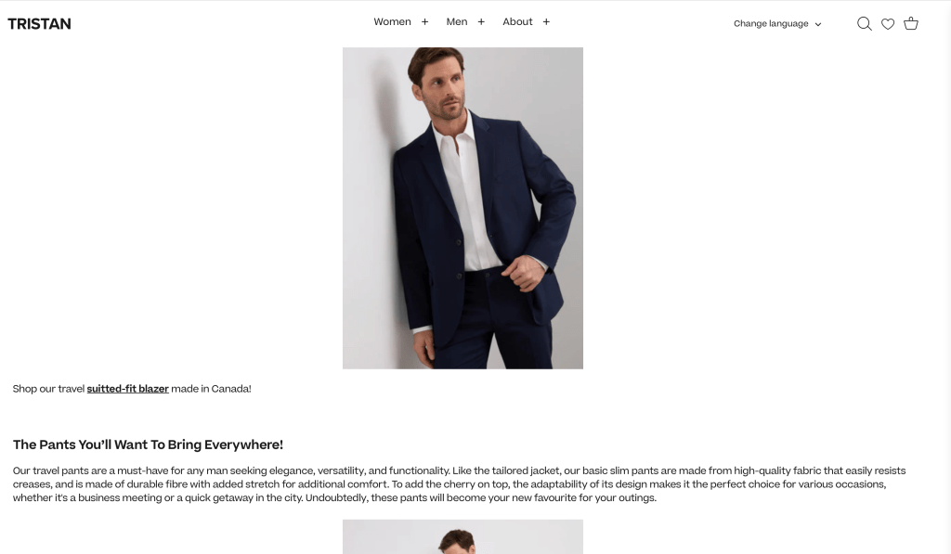The height and width of the screenshot is (554, 951).
Task: Open the wishlist heart icon
Action: pyautogui.click(x=888, y=23)
